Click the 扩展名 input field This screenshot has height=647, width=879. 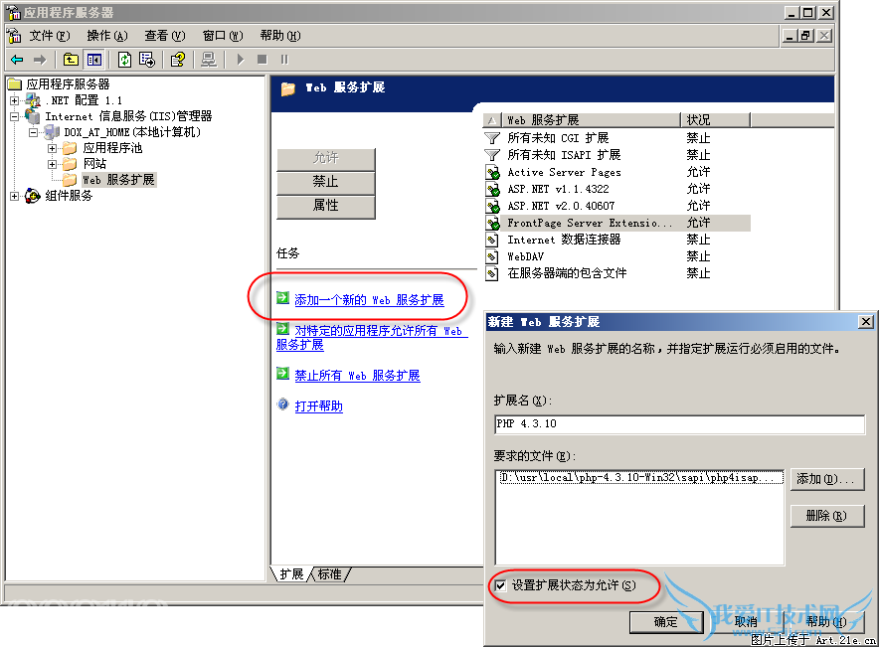679,424
